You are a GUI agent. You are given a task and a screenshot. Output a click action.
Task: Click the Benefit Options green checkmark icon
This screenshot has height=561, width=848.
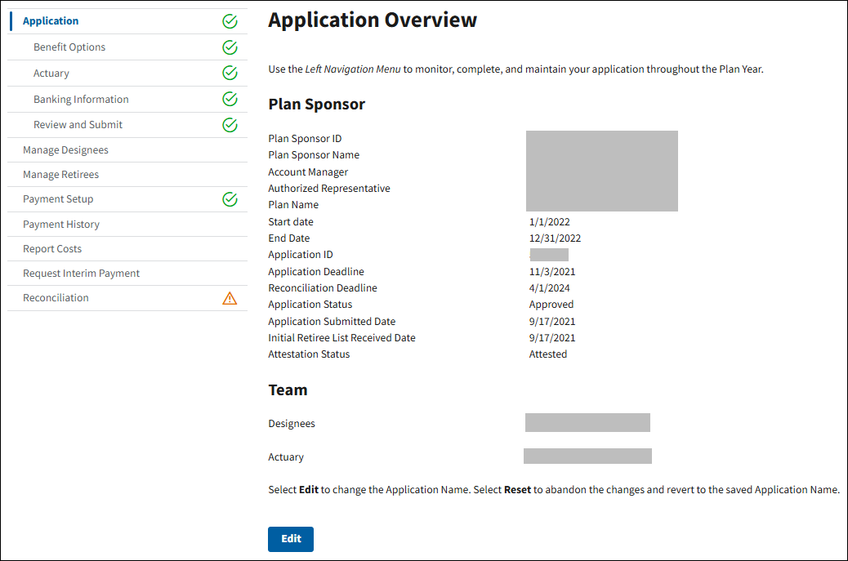230,47
